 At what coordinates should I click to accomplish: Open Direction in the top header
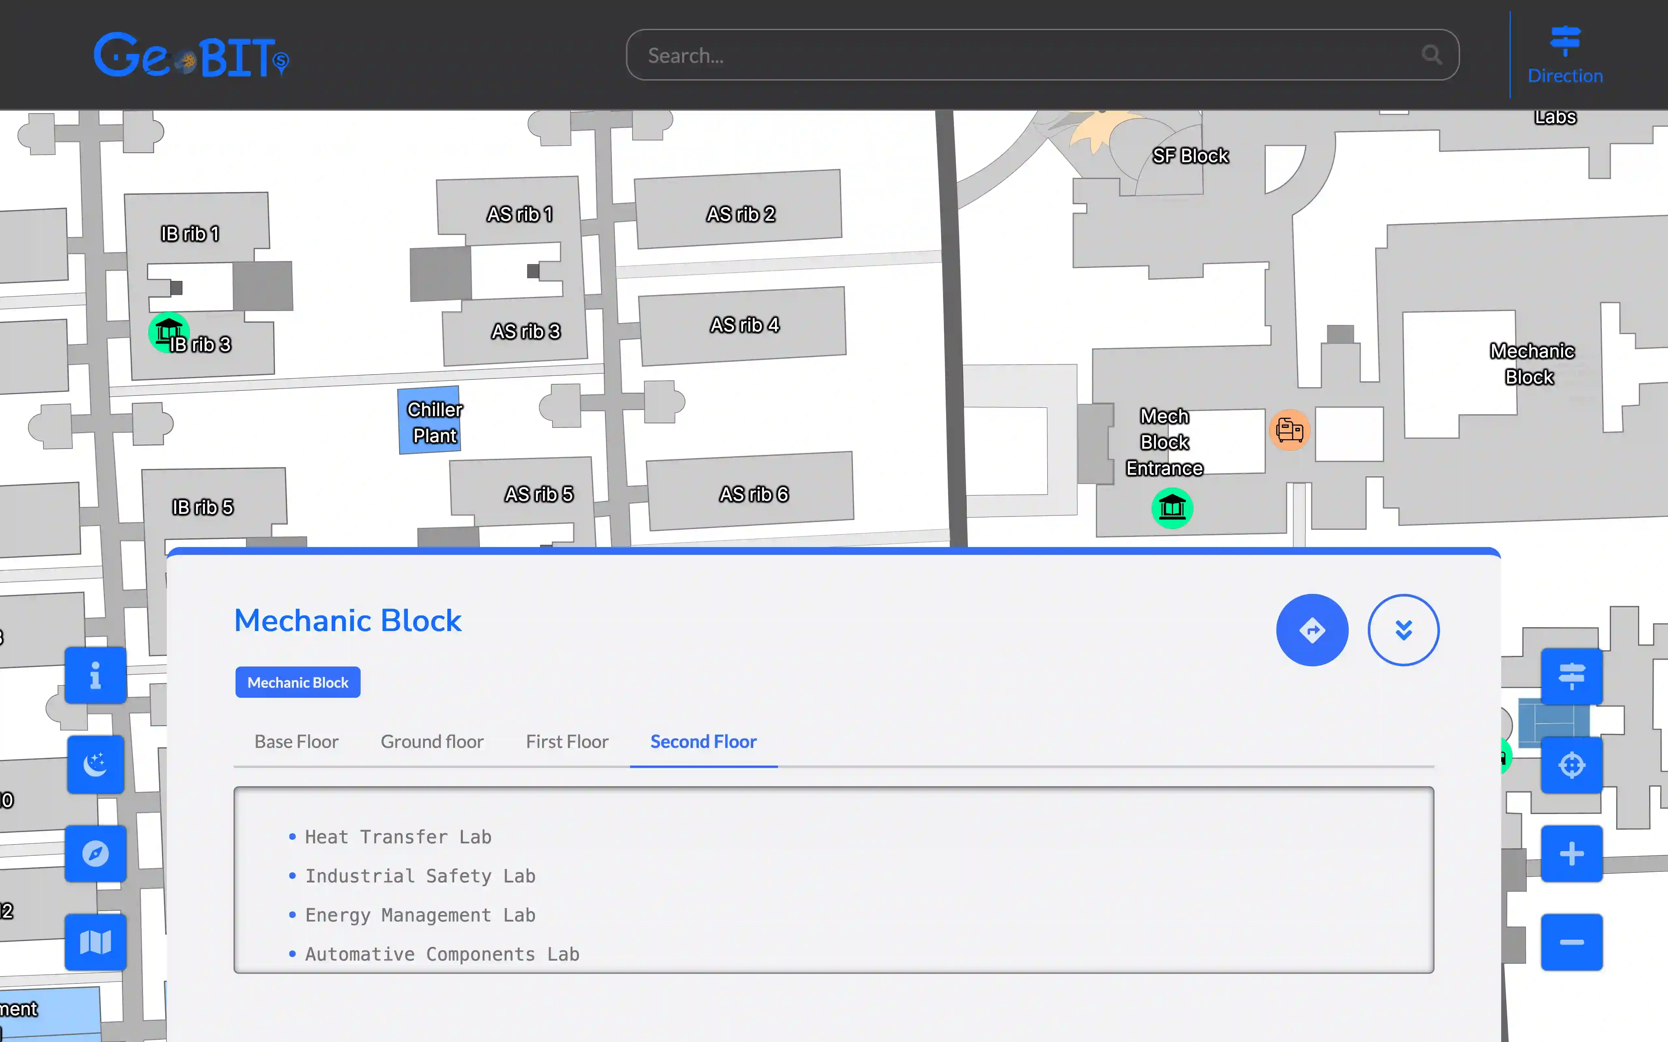(1565, 55)
